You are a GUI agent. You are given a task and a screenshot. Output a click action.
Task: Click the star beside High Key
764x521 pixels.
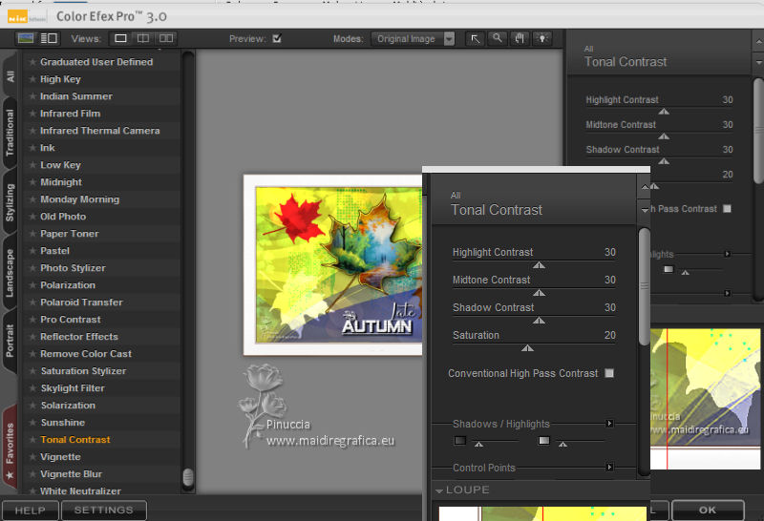[x=32, y=79]
